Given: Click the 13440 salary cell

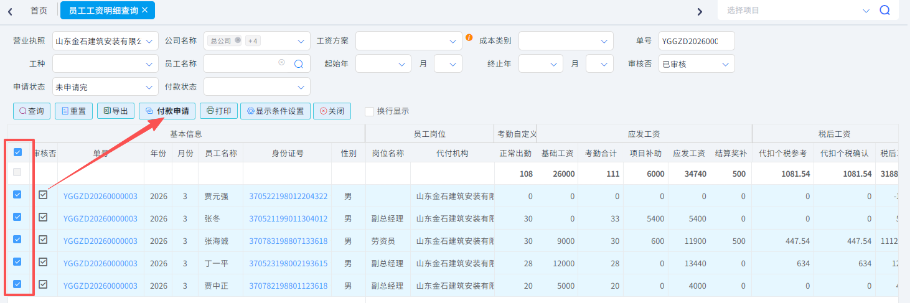Looking at the screenshot, I should tap(688, 263).
